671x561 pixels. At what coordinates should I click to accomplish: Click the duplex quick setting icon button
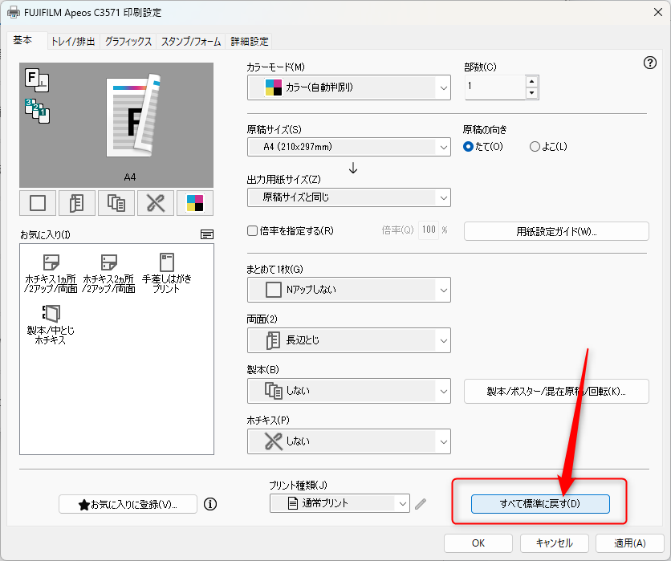(x=77, y=203)
